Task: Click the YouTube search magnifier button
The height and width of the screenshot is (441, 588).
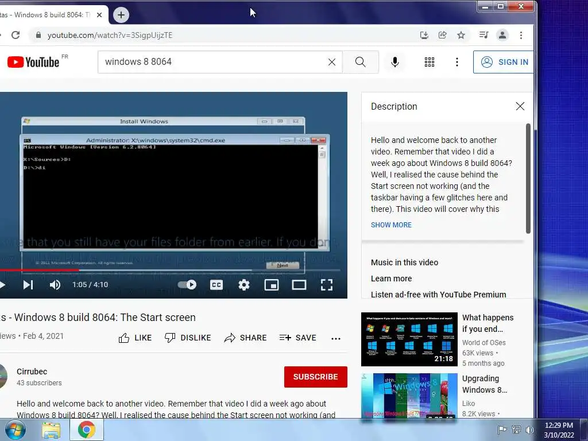Action: point(361,62)
